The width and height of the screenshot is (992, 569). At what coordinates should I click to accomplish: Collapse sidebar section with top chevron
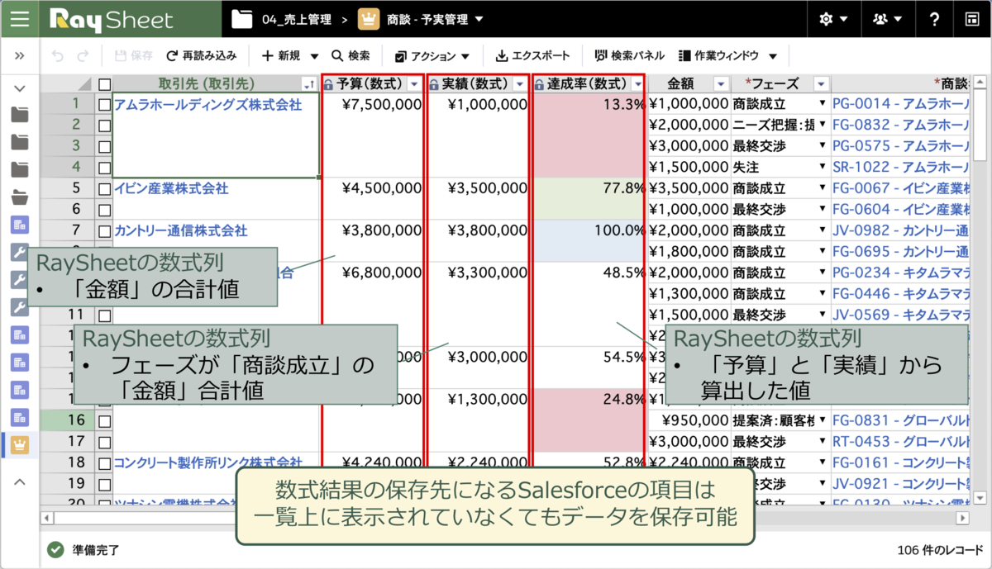(x=20, y=88)
